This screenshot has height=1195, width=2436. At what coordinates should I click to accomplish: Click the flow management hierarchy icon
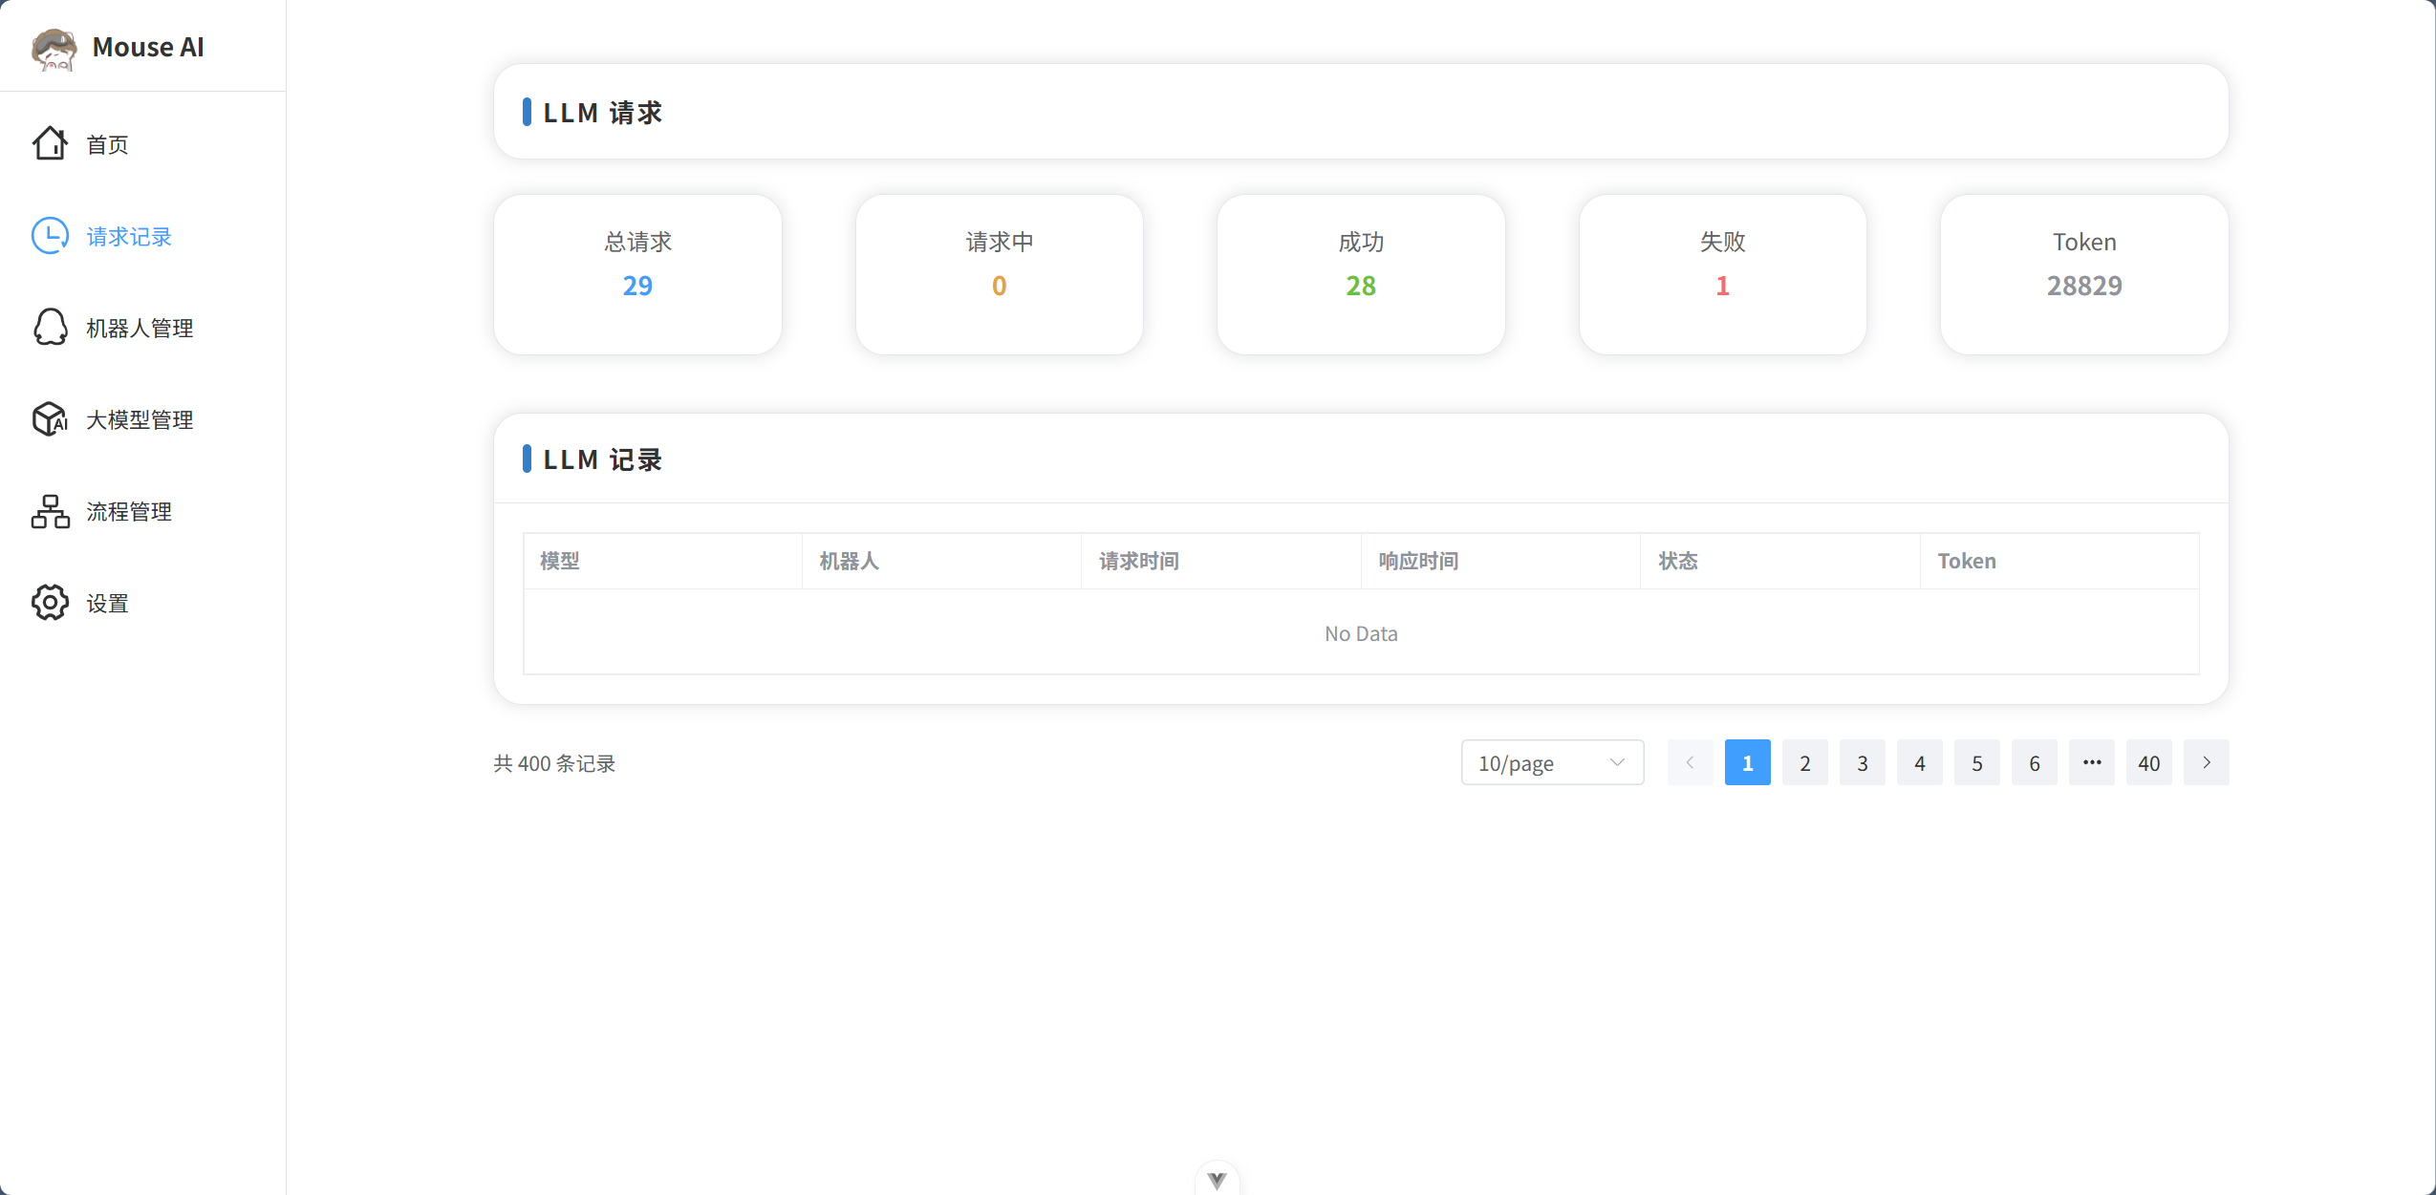point(50,511)
